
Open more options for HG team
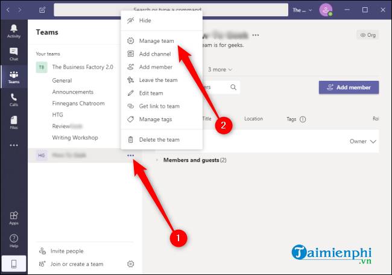(130, 156)
